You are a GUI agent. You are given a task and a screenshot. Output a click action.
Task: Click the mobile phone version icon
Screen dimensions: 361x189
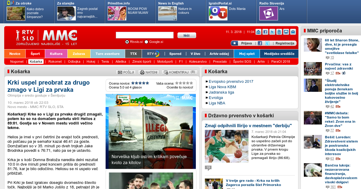[279, 32]
